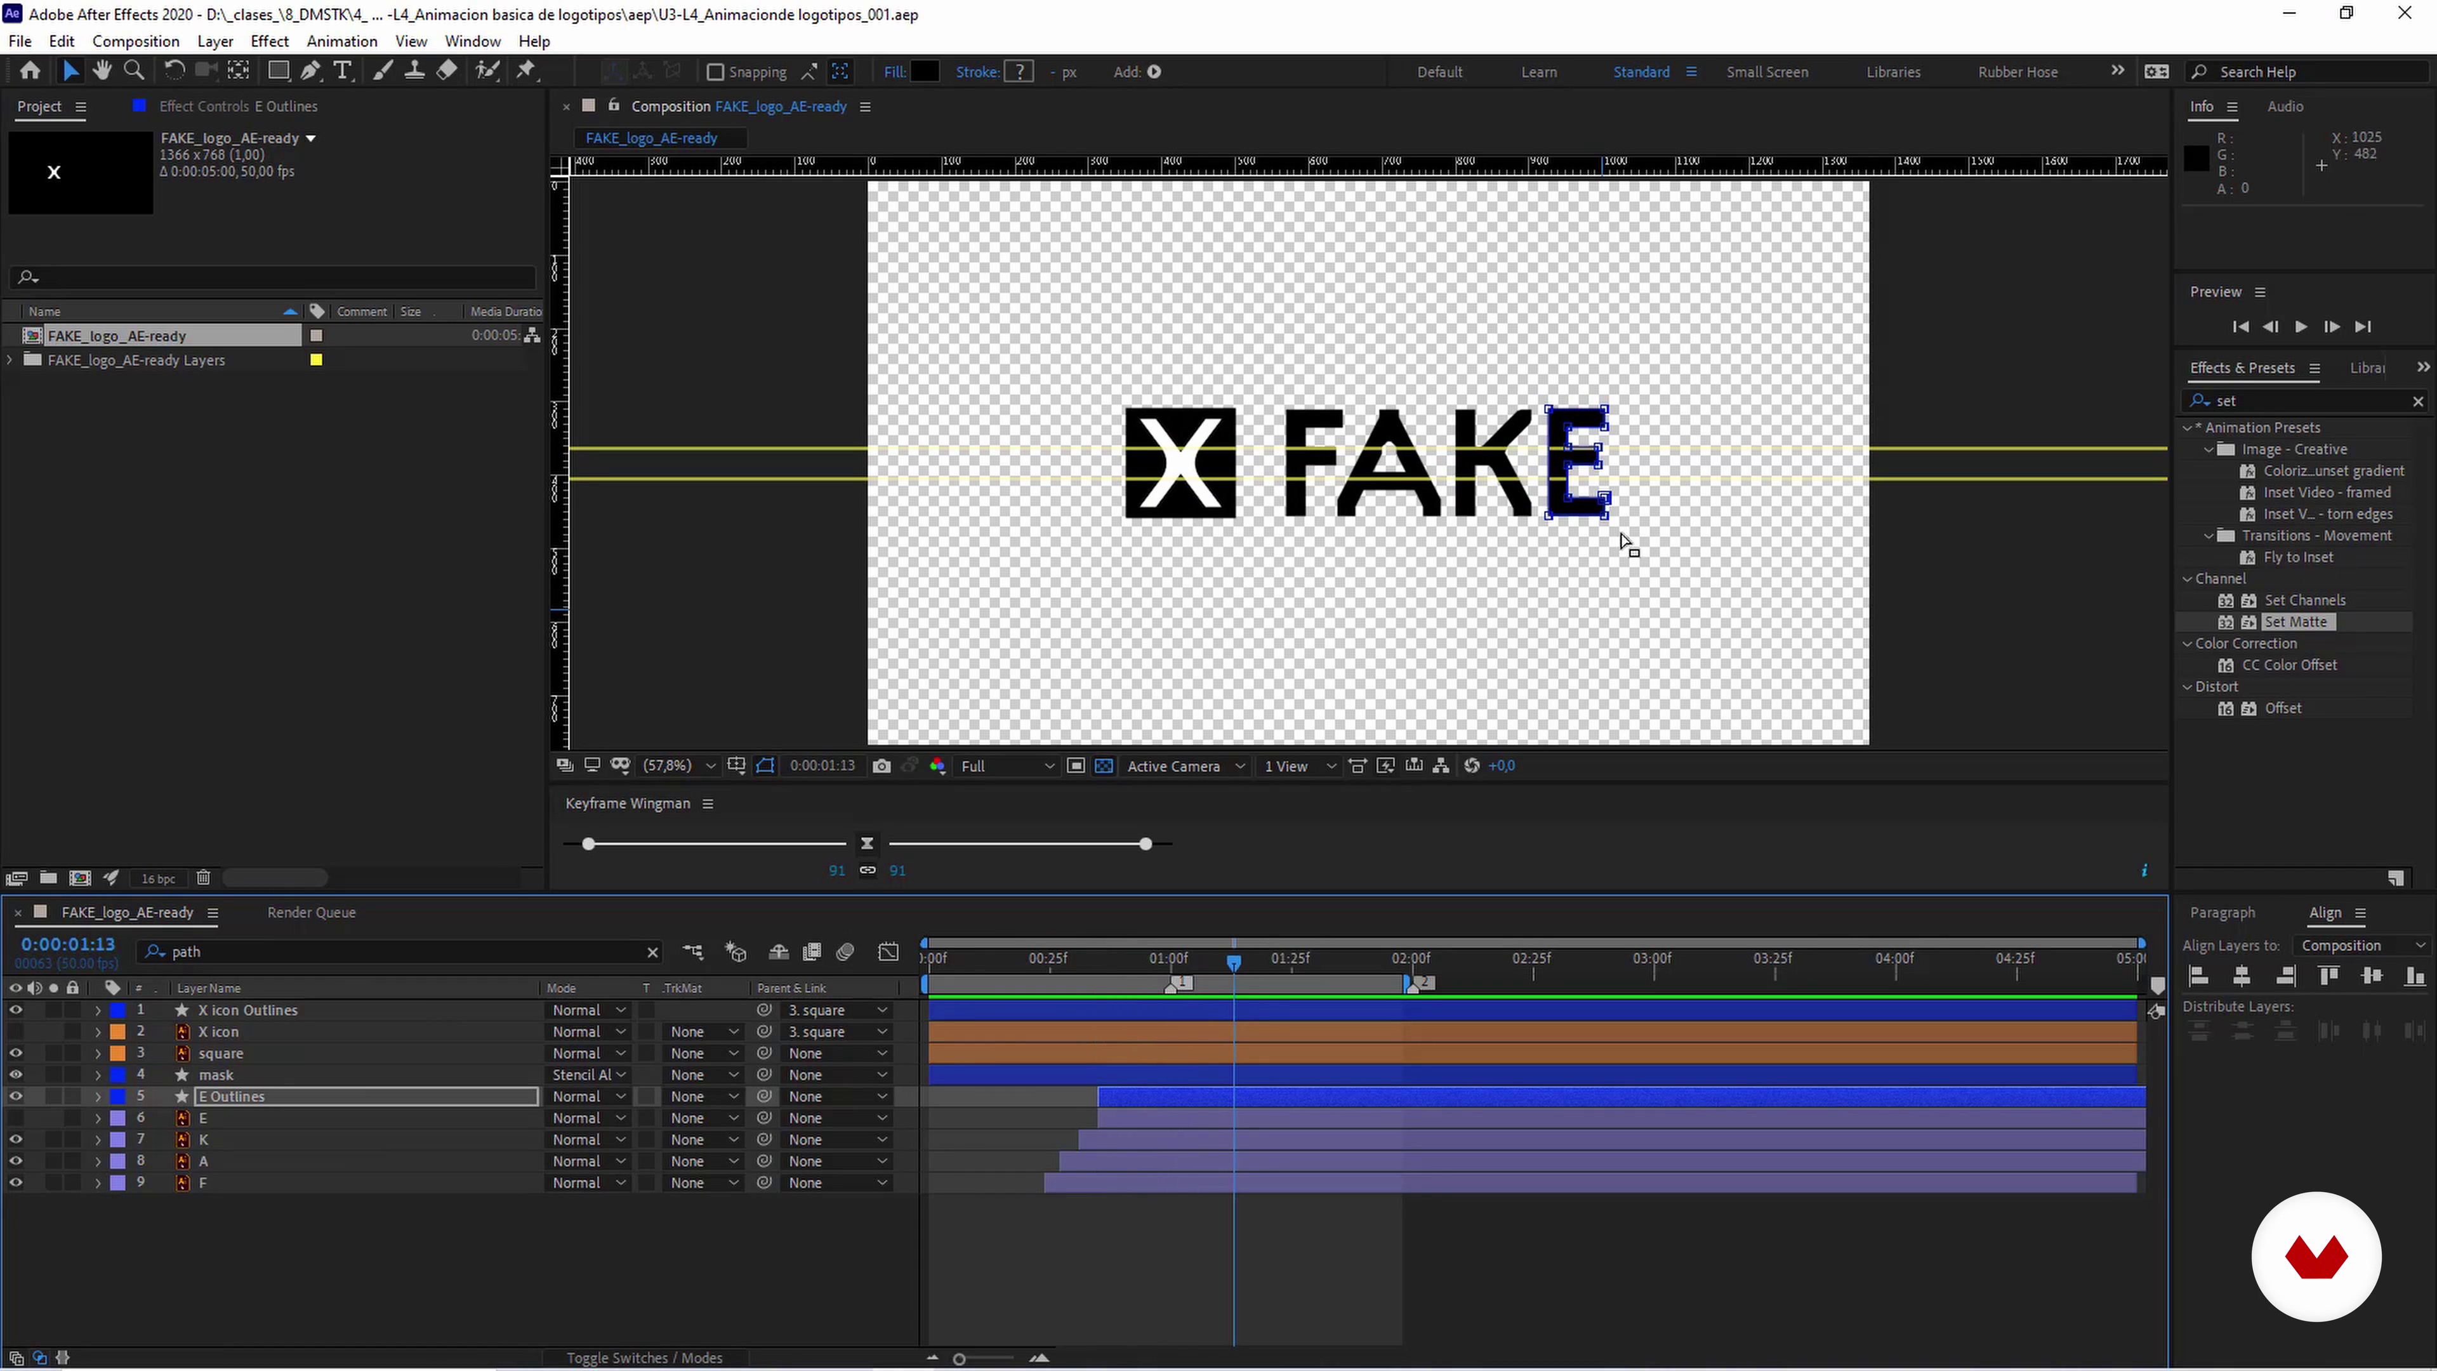Expand the E Outlines layer properties

(x=98, y=1097)
